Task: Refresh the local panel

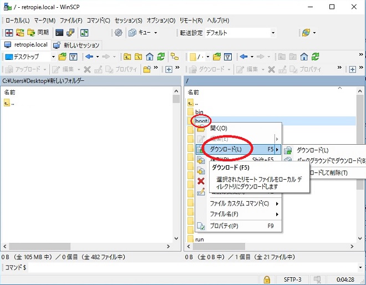Action: tap(161, 57)
